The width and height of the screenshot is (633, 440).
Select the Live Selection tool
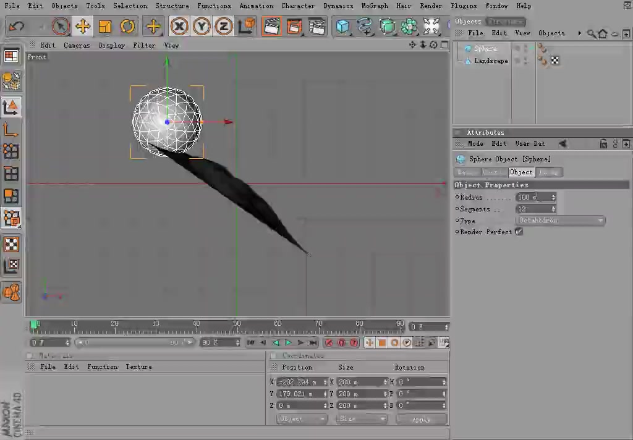tap(60, 26)
